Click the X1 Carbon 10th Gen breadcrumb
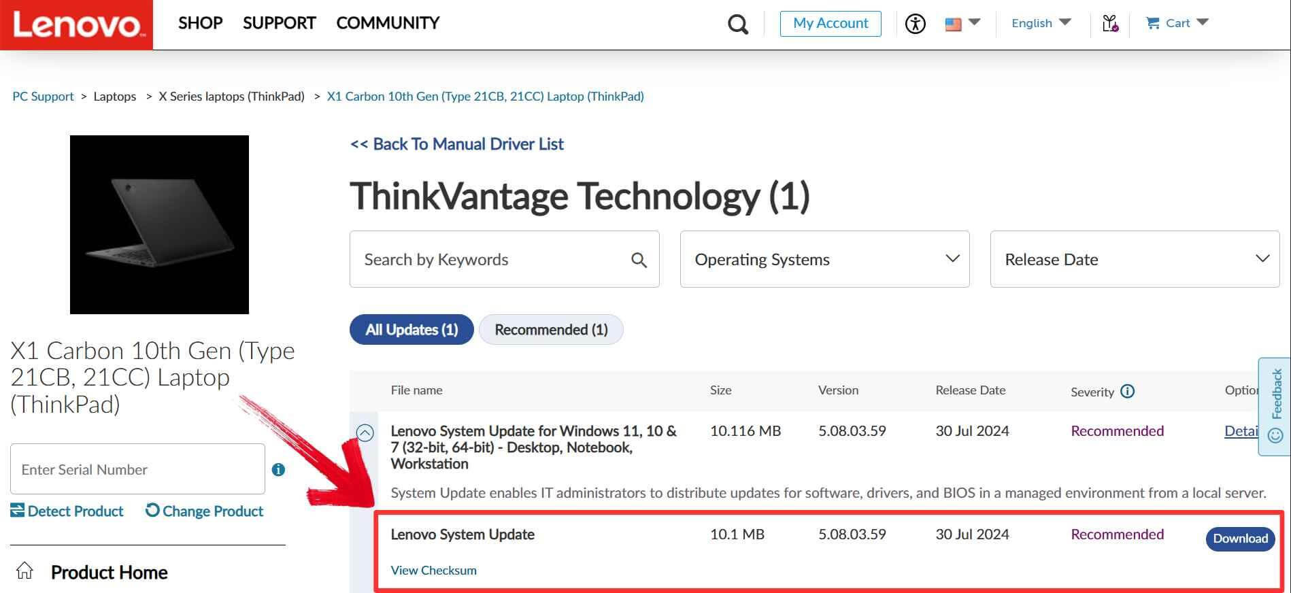 [x=485, y=97]
